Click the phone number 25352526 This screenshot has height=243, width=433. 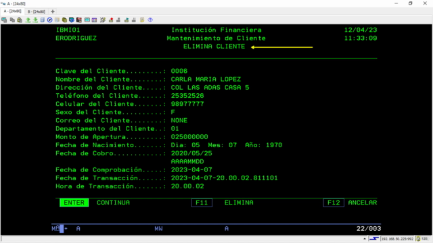(187, 96)
